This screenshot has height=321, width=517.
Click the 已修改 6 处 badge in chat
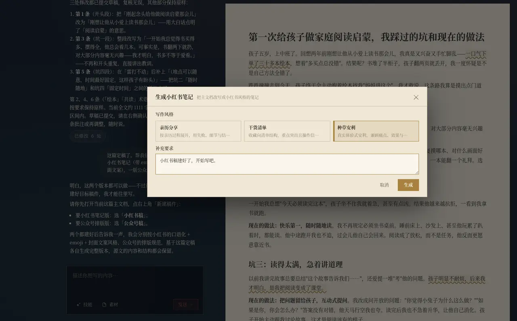[88, 136]
